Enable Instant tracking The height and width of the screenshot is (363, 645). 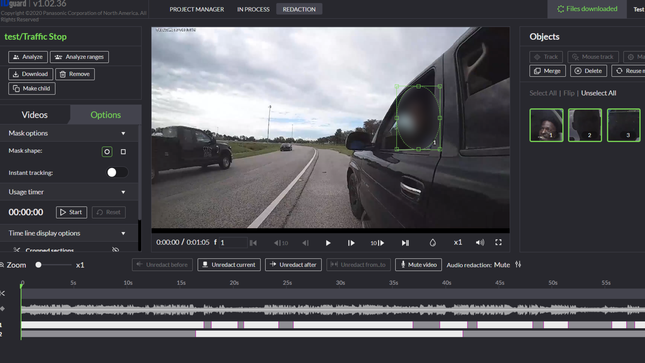117,172
